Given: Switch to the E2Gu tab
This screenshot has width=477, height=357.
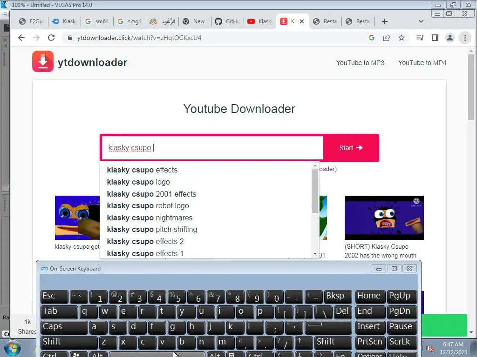Looking at the screenshot, I should (31, 21).
